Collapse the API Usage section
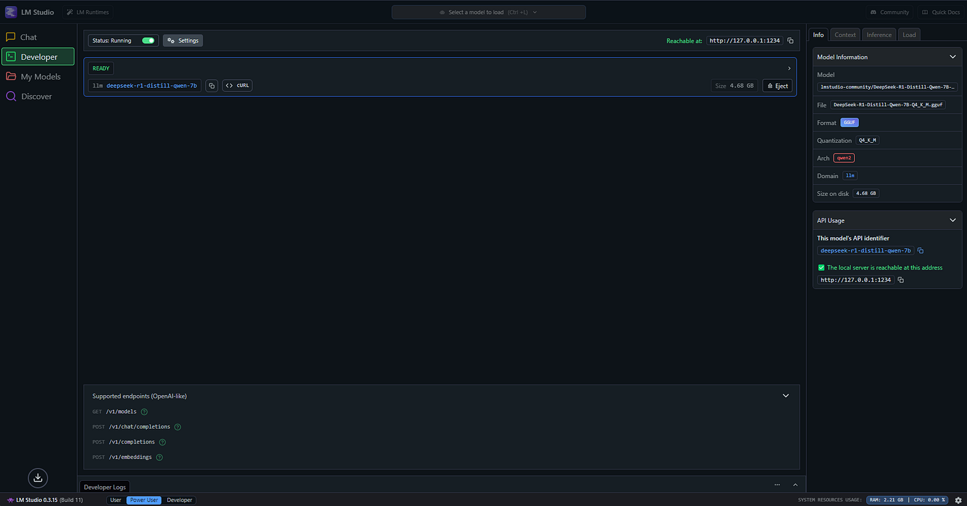 pyautogui.click(x=952, y=220)
